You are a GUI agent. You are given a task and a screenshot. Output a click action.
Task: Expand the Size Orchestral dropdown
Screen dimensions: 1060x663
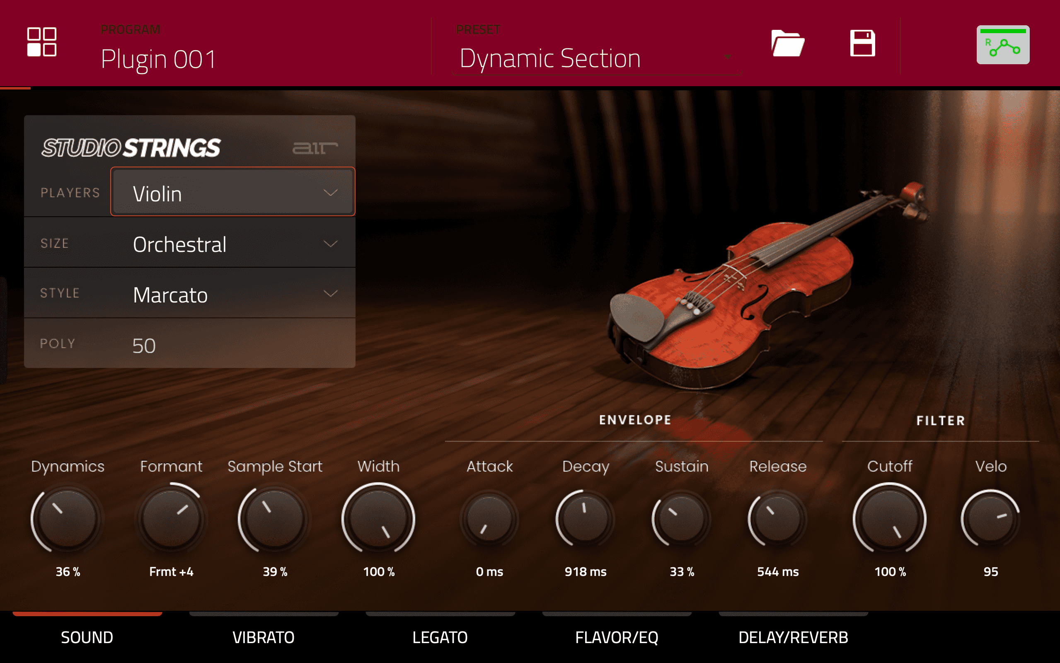coord(233,244)
